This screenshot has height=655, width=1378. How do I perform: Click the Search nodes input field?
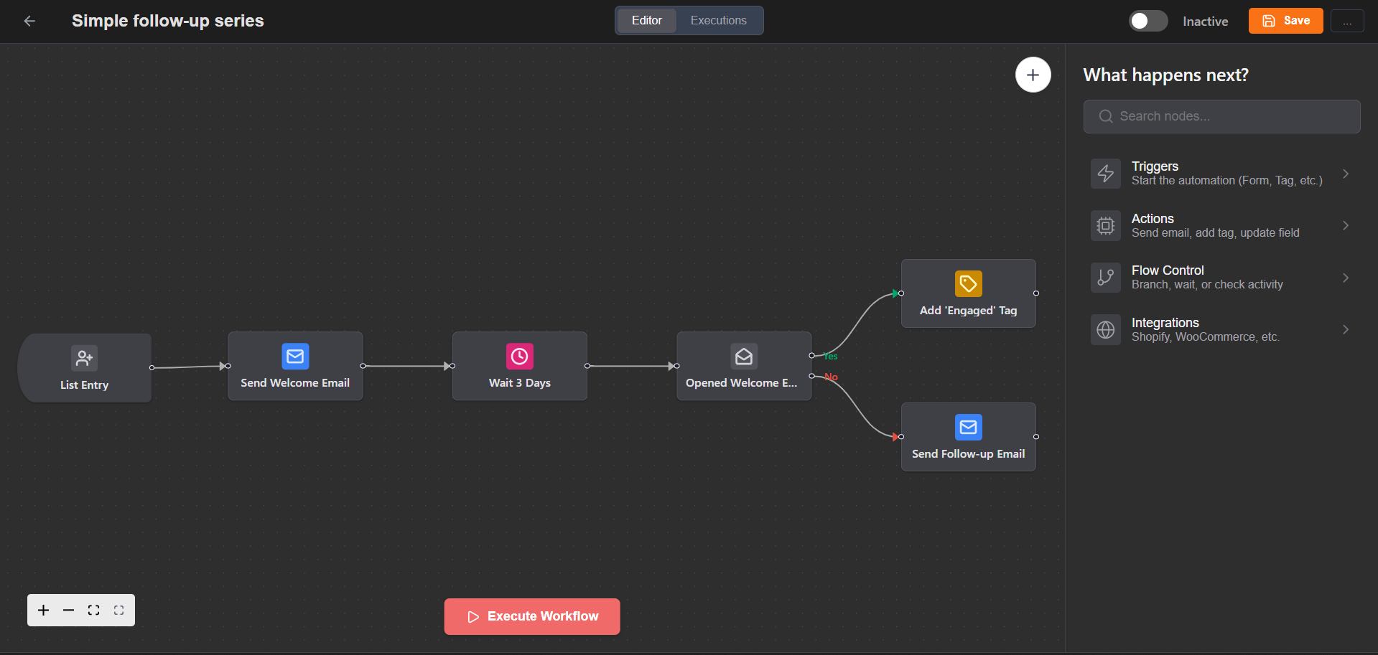1221,116
